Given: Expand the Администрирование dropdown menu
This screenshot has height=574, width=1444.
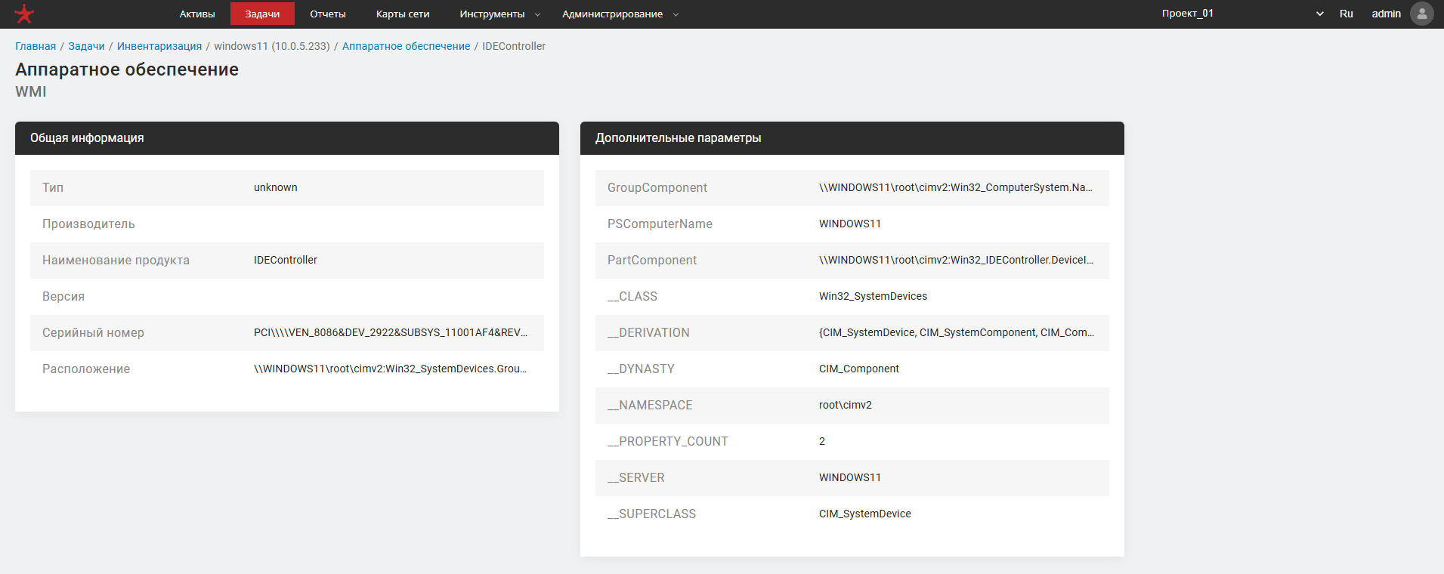Looking at the screenshot, I should (620, 14).
